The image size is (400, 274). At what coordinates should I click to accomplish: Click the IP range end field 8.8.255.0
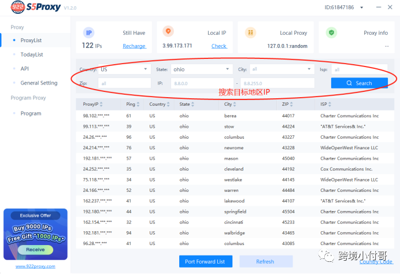point(277,83)
